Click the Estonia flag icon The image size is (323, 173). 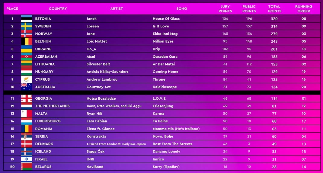click(x=27, y=18)
